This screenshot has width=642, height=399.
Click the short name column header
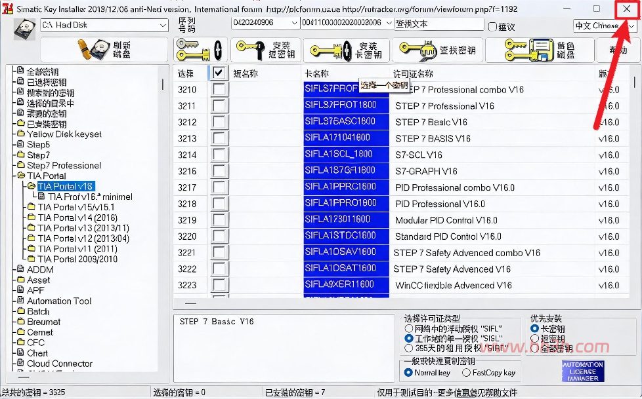coord(246,73)
